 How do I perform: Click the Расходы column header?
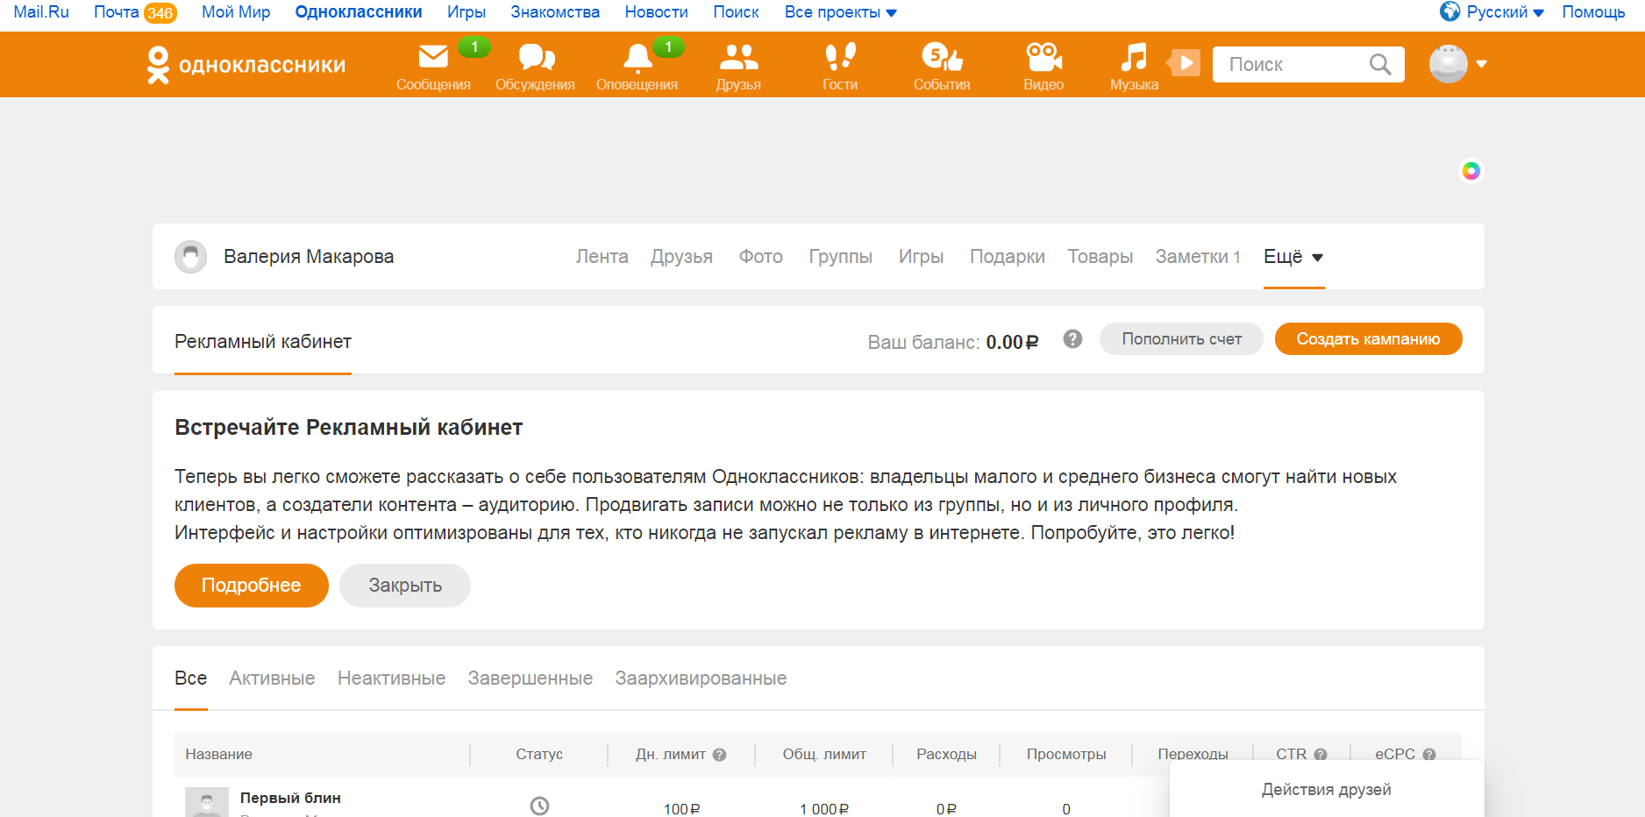[946, 755]
